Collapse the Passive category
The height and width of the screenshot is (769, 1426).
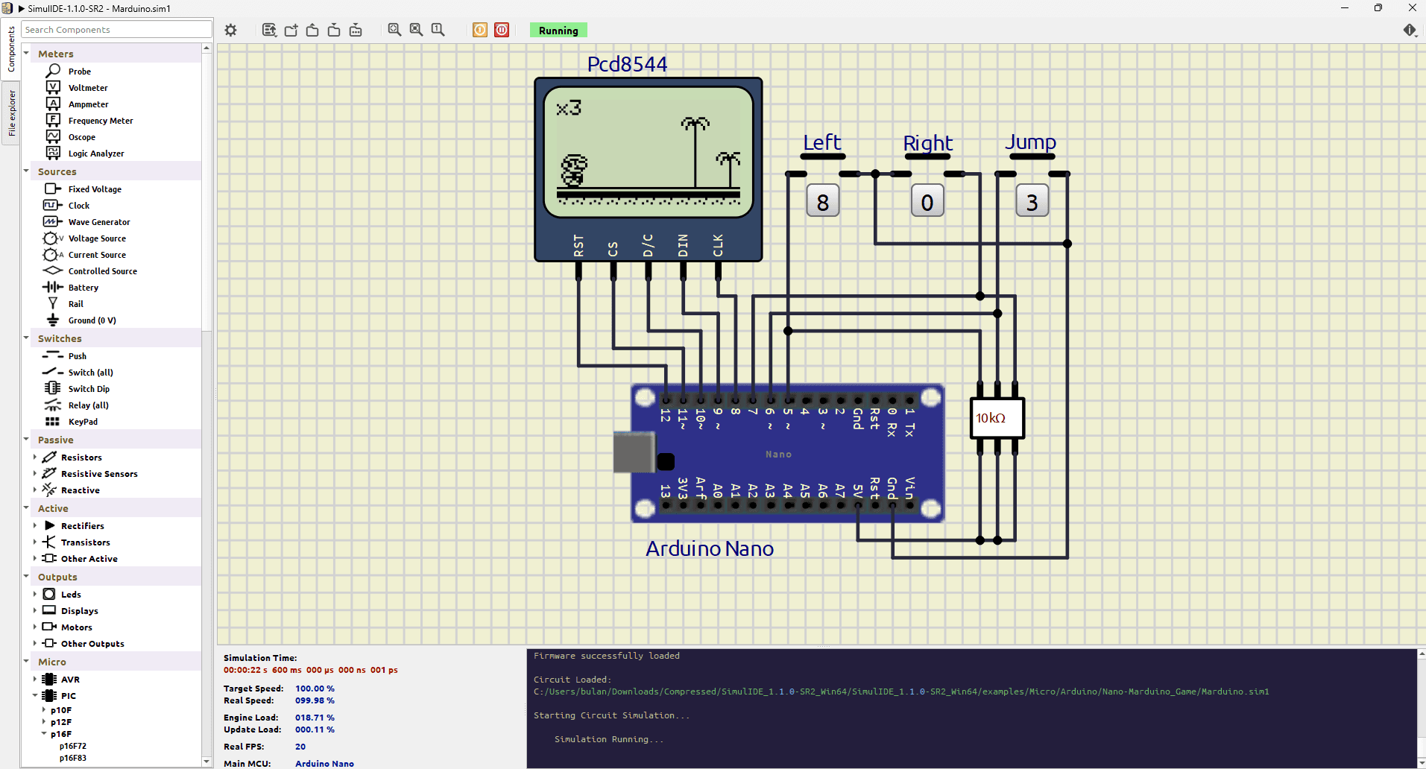tap(26, 439)
